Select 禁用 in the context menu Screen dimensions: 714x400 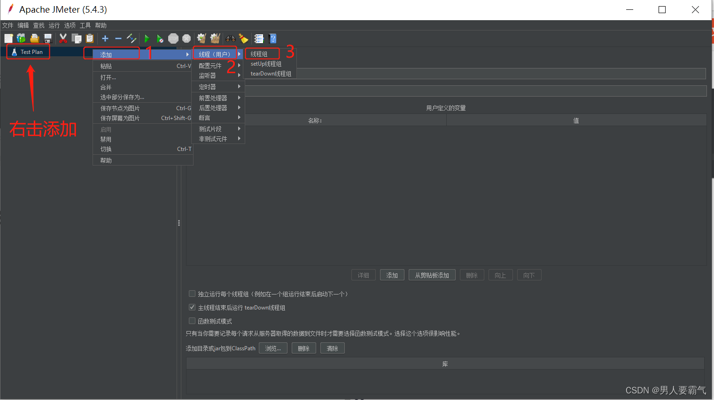point(143,139)
